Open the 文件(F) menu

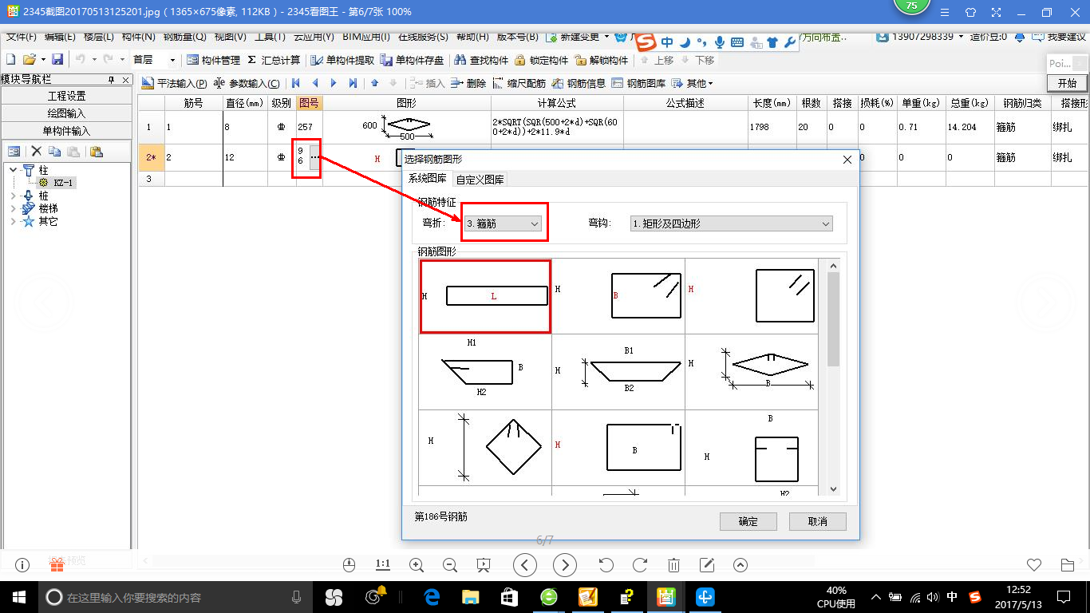click(x=21, y=37)
